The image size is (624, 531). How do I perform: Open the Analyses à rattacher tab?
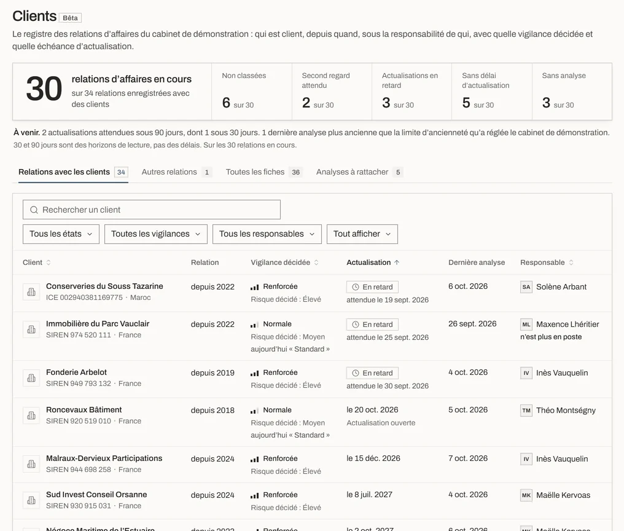[x=359, y=172]
